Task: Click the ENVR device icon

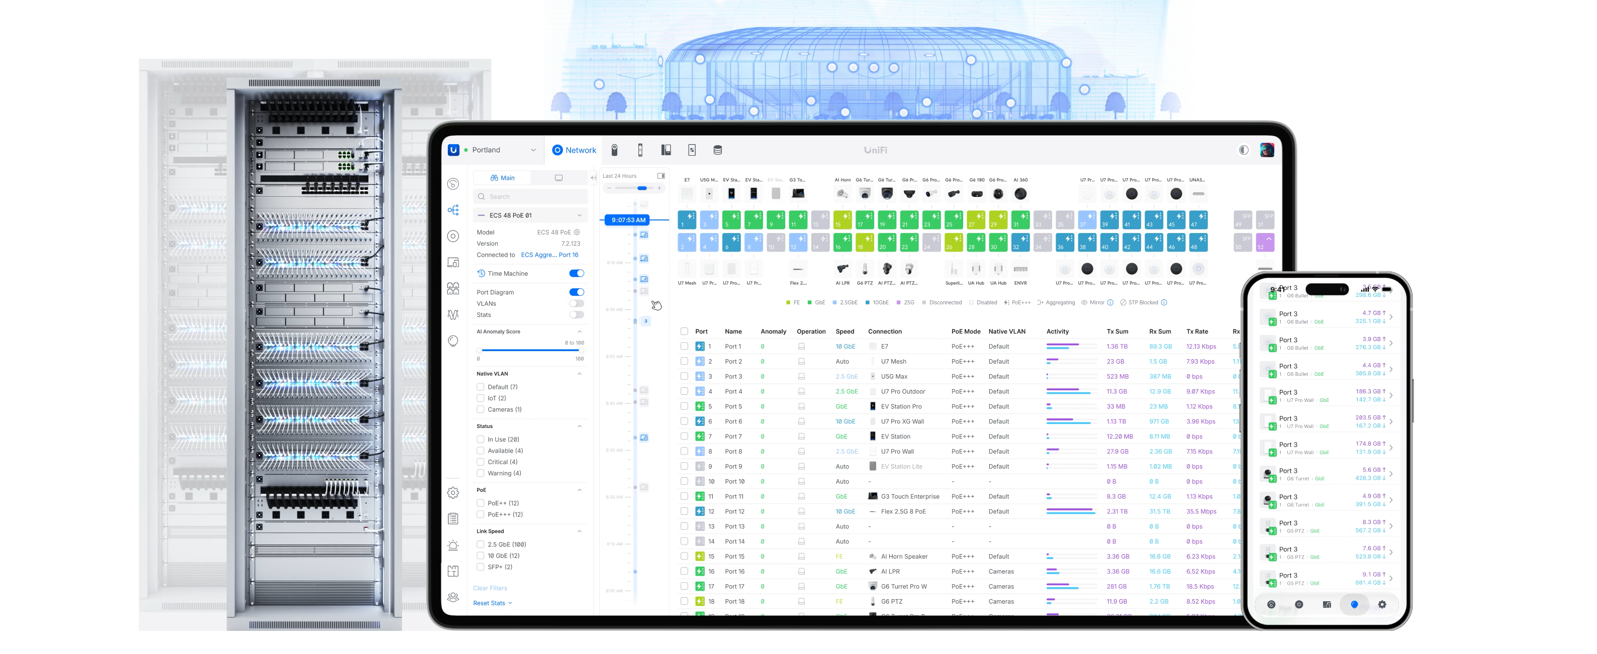Action: click(1020, 269)
